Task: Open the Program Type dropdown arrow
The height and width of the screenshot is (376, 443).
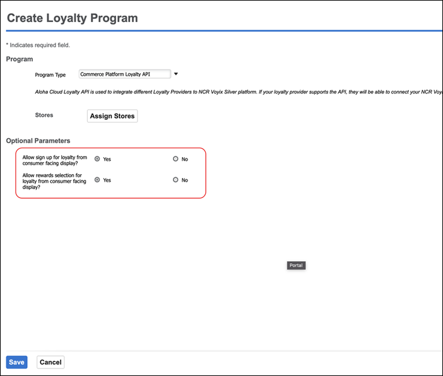Action: pyautogui.click(x=176, y=74)
